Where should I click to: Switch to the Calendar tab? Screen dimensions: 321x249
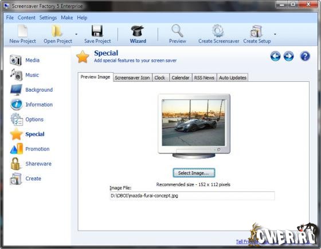[x=181, y=78]
